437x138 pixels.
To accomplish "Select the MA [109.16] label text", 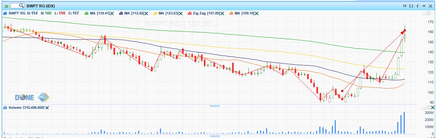I will point(245,13).
